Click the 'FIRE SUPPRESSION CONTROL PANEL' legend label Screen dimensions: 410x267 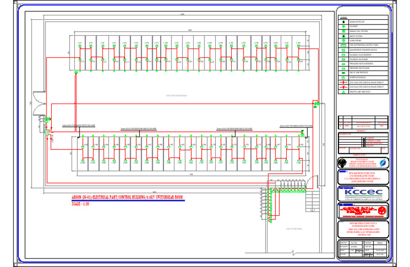[364, 45]
